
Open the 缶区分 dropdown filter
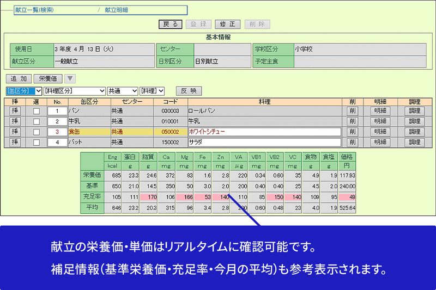[x=24, y=91]
